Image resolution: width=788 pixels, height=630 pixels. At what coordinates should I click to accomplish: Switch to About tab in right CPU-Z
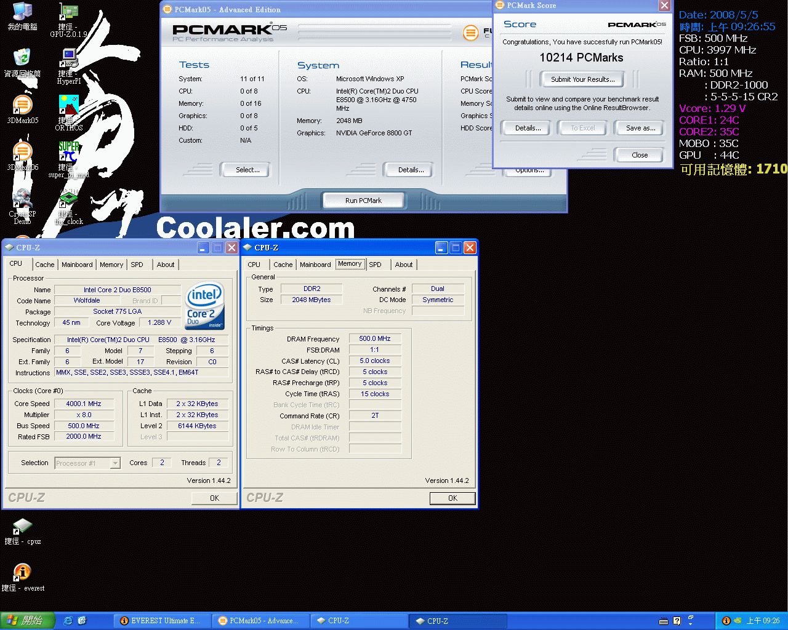point(404,265)
